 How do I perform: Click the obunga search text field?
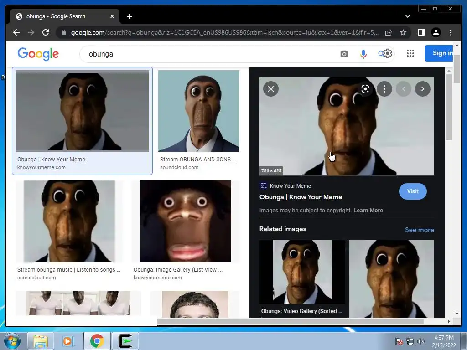[x=208, y=54]
